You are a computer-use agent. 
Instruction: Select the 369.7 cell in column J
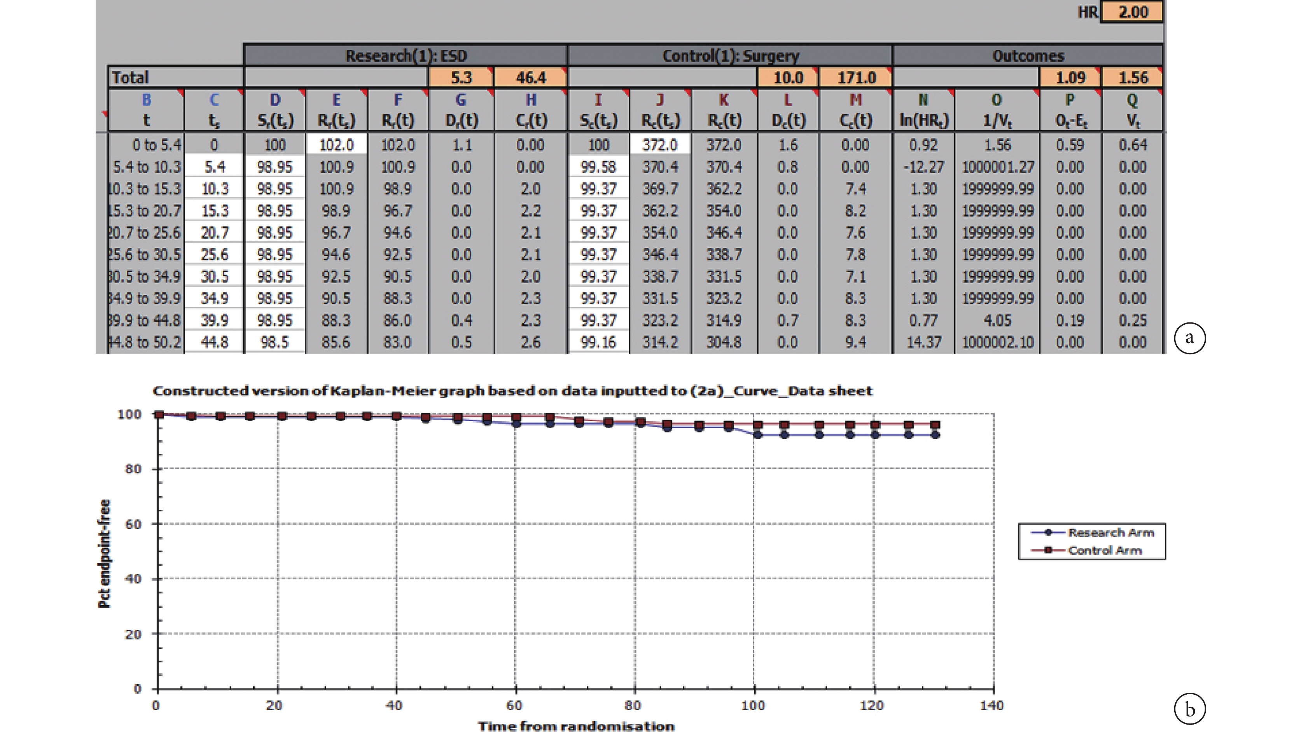click(659, 188)
